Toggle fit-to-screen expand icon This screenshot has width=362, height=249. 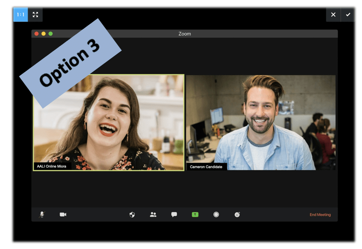(x=35, y=15)
